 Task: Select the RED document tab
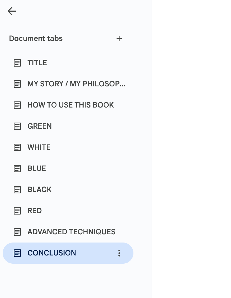68,211
